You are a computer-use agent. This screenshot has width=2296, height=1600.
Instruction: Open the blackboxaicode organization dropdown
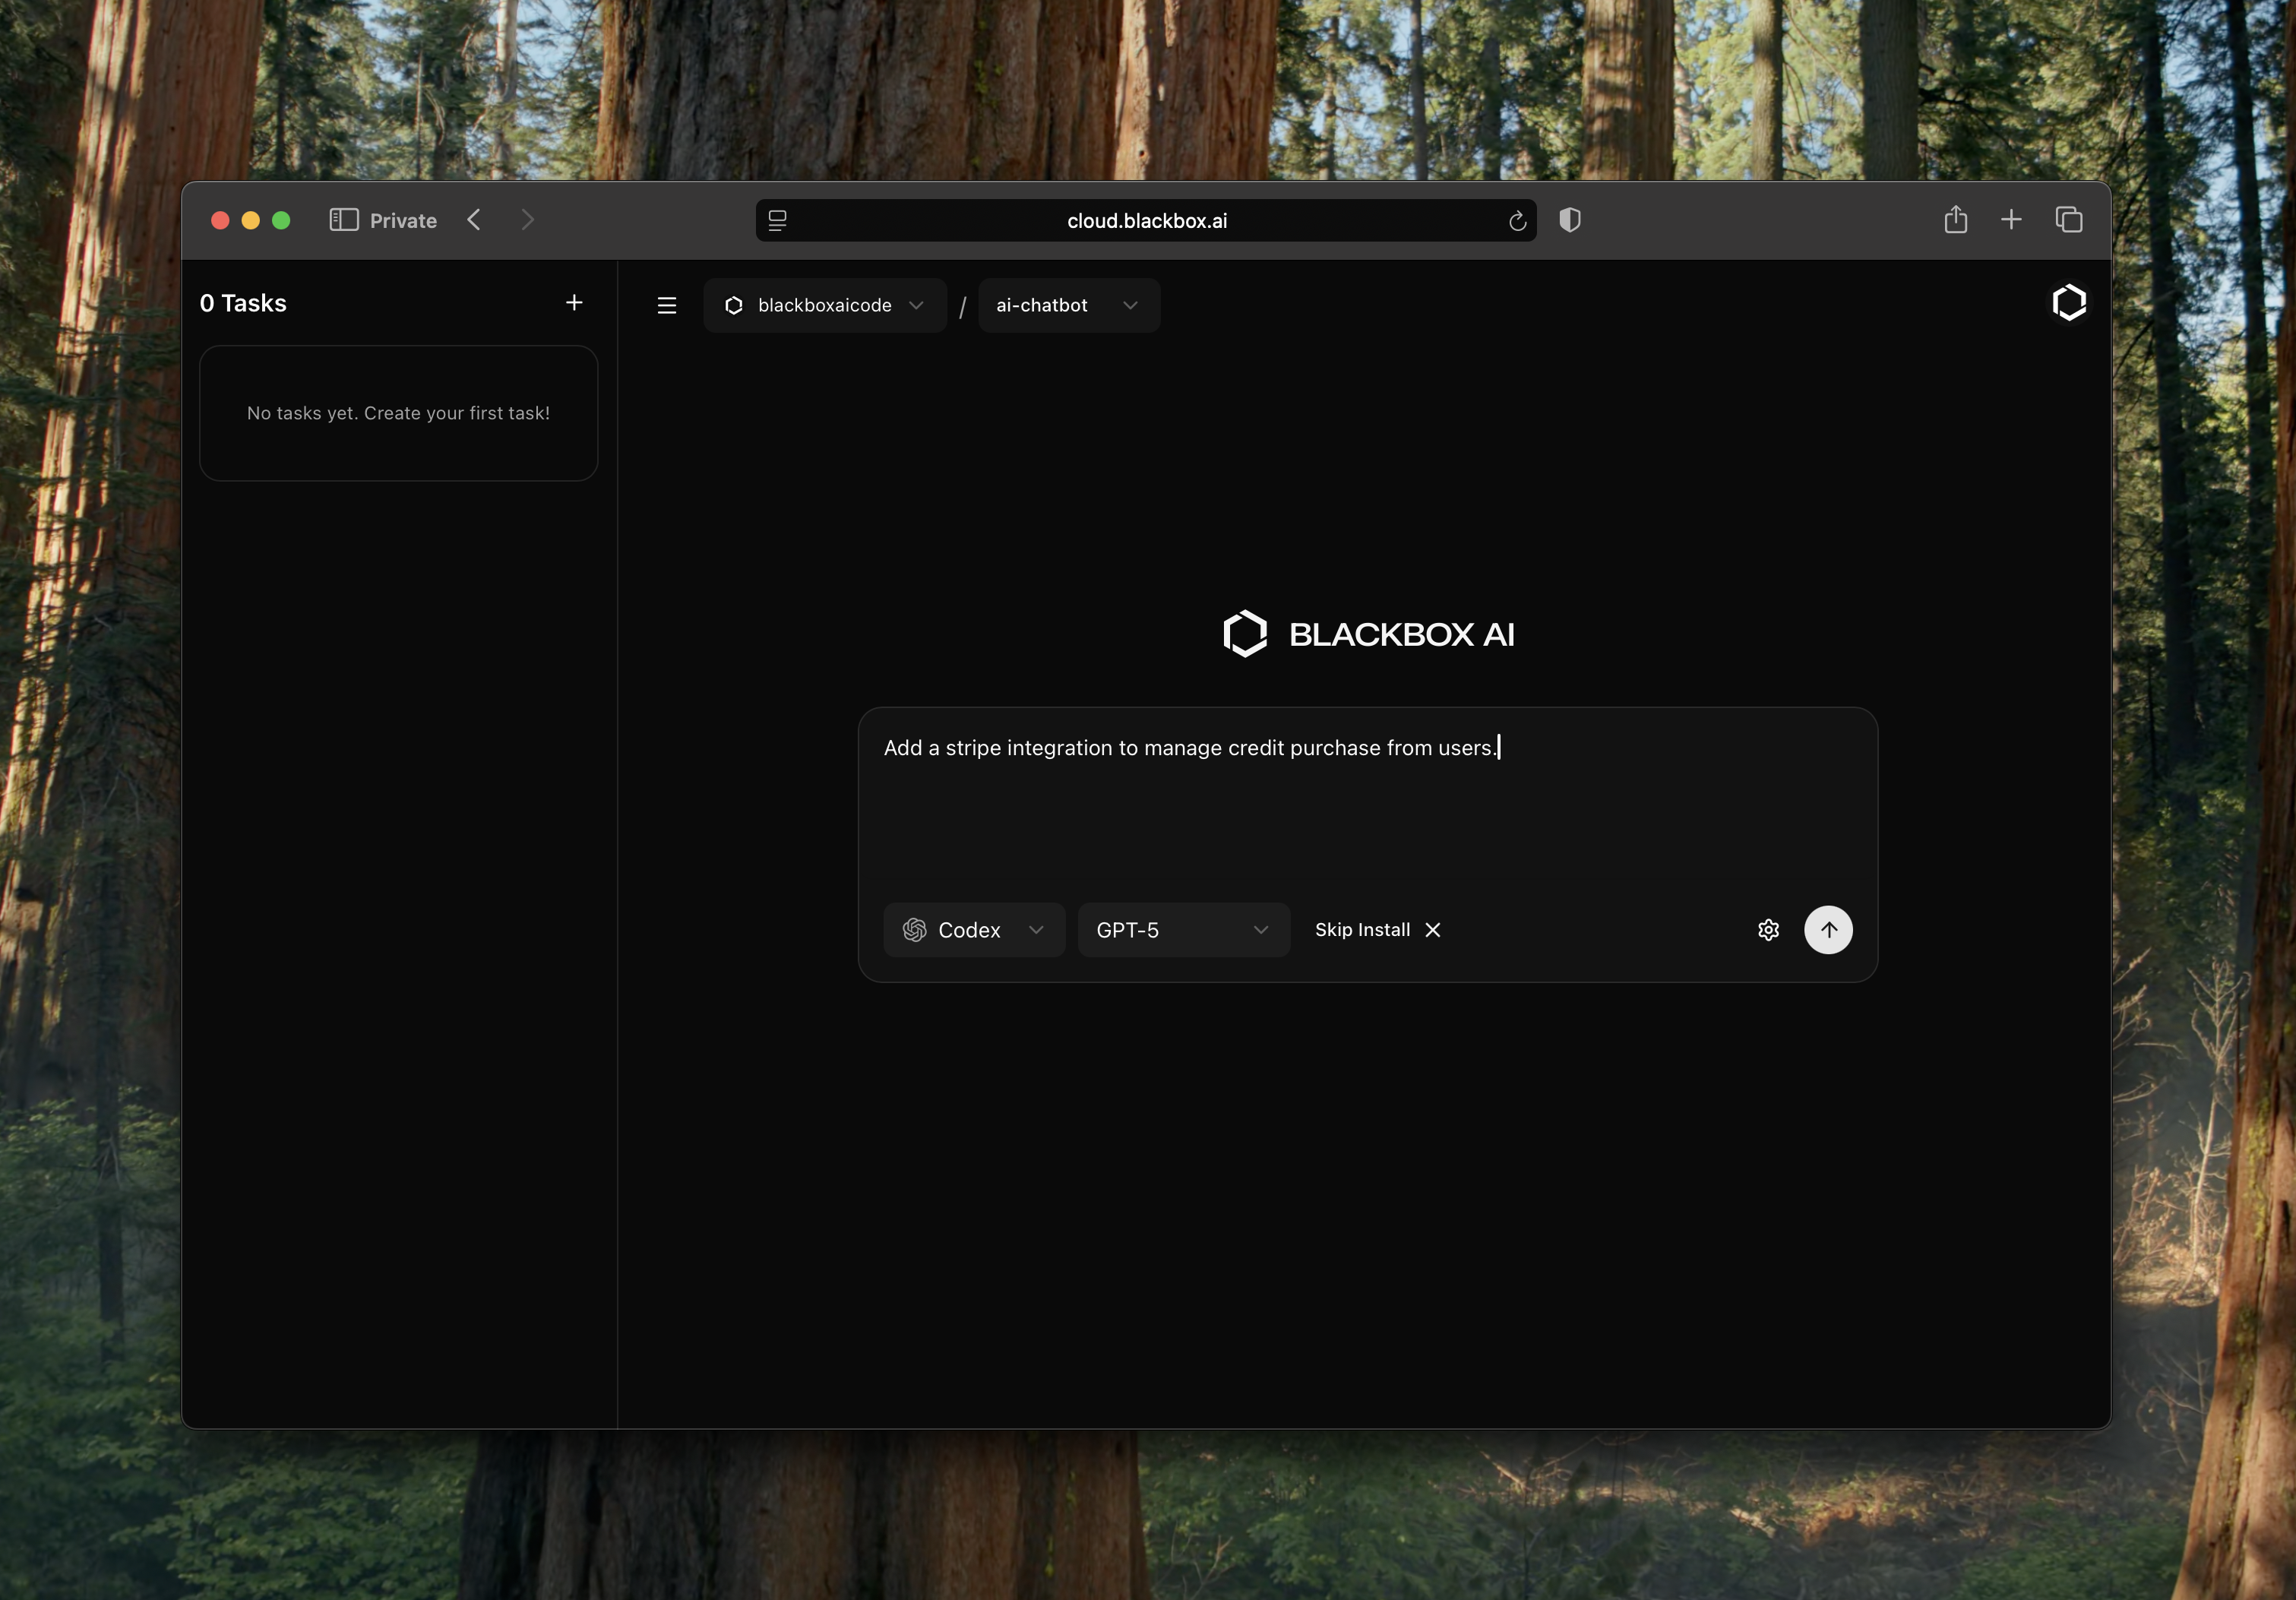click(x=824, y=305)
